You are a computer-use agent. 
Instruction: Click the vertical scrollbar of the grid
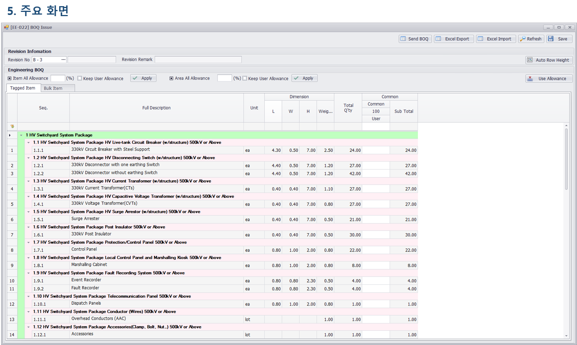pos(566,159)
